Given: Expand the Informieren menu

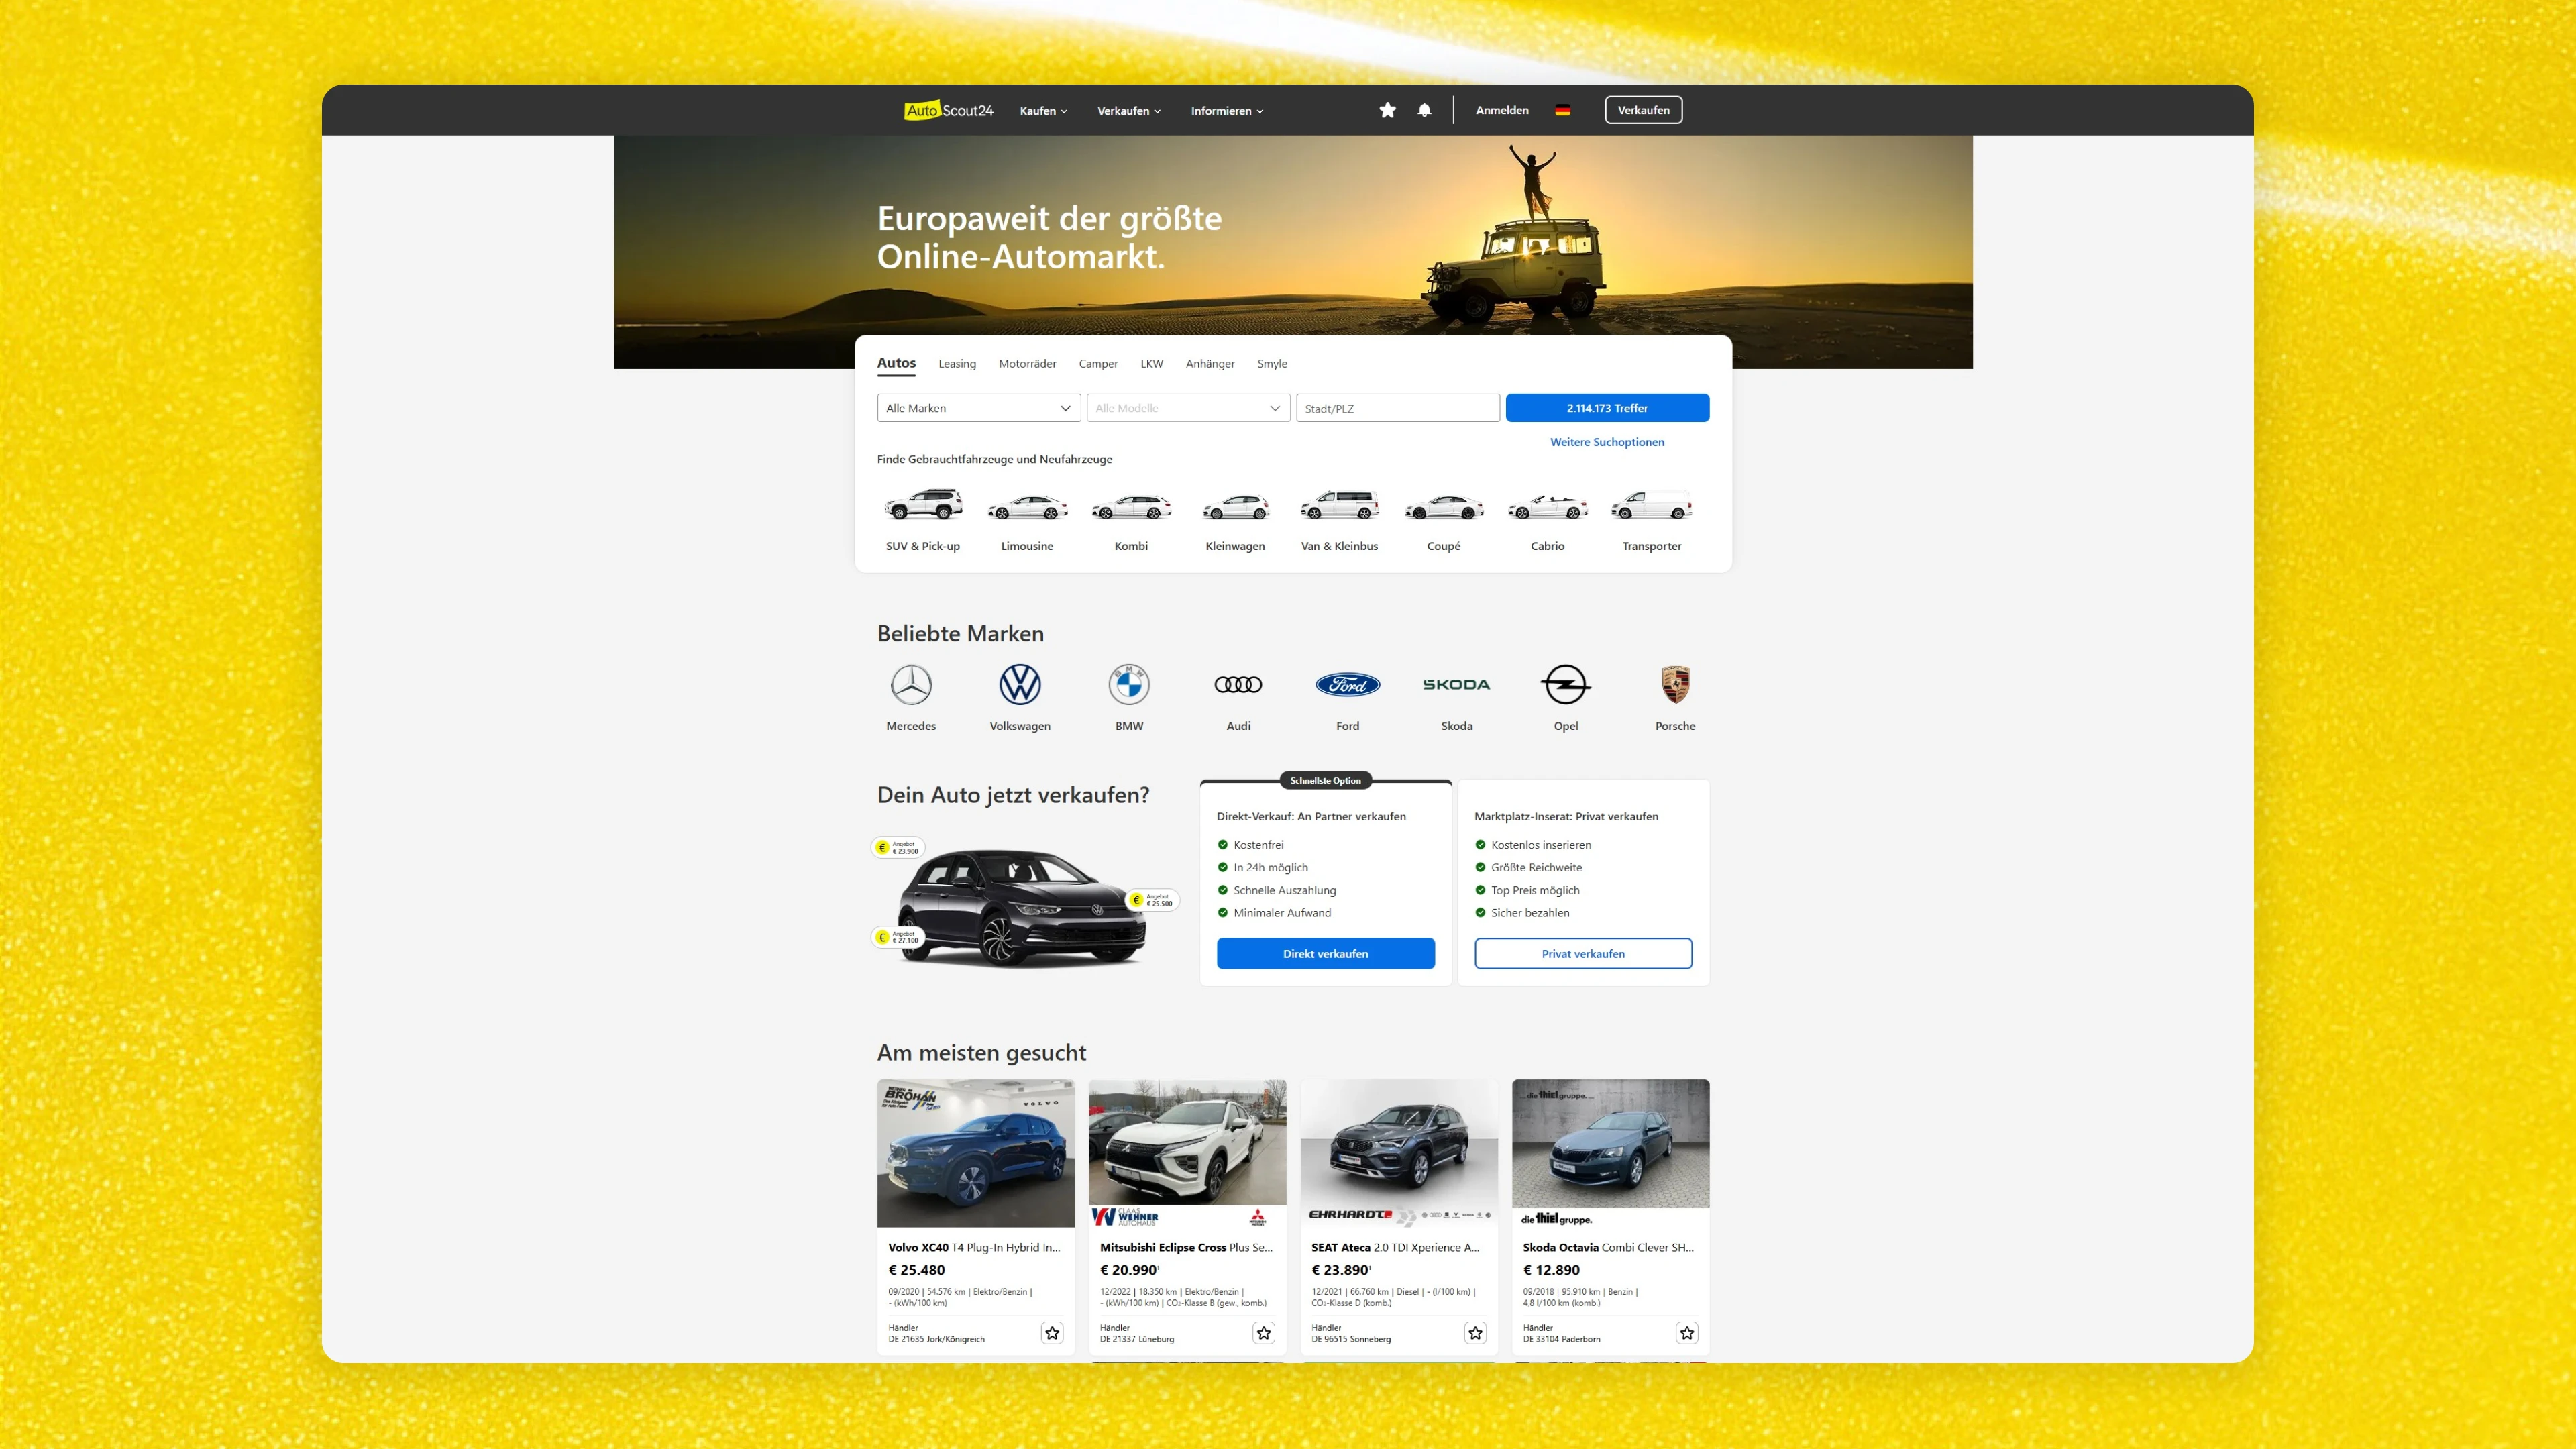Looking at the screenshot, I should (1227, 111).
